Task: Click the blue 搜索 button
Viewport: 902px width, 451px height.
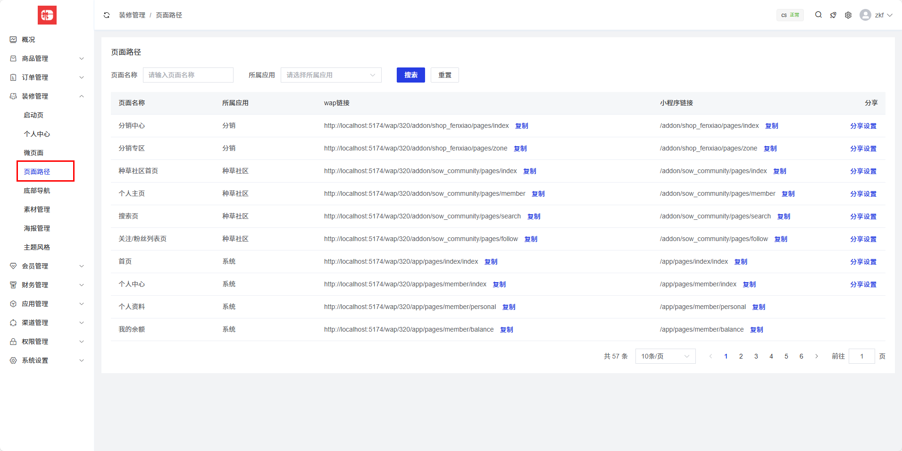Action: (410, 75)
